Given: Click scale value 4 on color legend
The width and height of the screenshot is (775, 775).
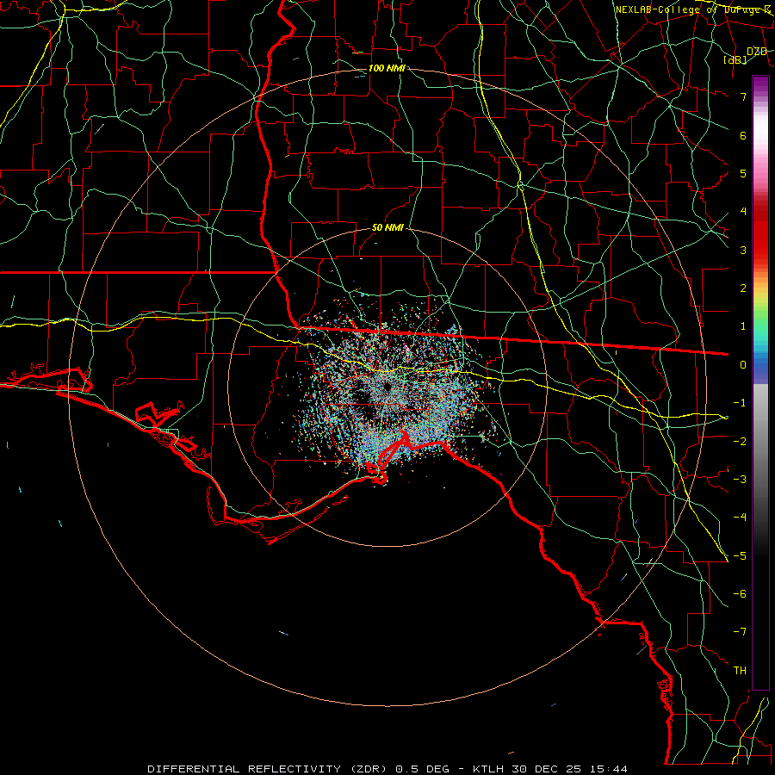Looking at the screenshot, I should click(x=743, y=212).
